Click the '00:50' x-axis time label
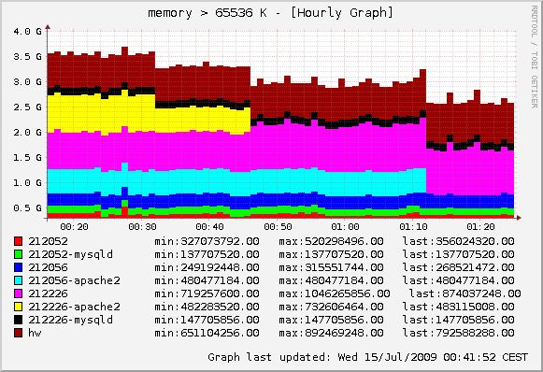The width and height of the screenshot is (543, 372). [278, 227]
